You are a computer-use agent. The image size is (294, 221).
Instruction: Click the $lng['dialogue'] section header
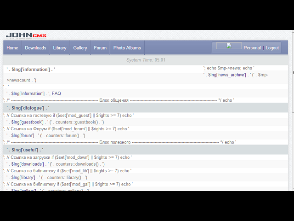coord(146,108)
